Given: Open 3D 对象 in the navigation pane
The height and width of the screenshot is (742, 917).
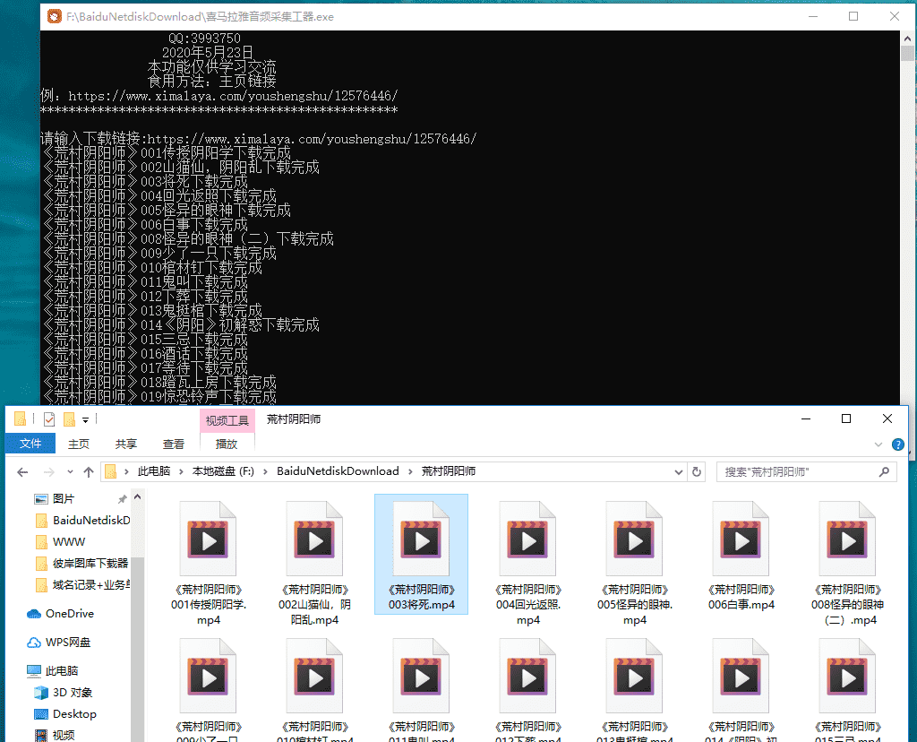Looking at the screenshot, I should [x=64, y=692].
